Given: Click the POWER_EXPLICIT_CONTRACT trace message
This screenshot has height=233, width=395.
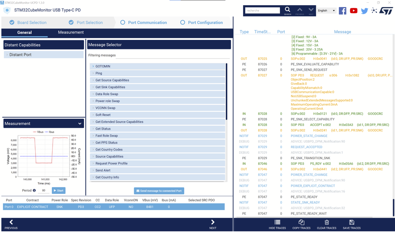Looking at the screenshot, I should pyautogui.click(x=313, y=186).
